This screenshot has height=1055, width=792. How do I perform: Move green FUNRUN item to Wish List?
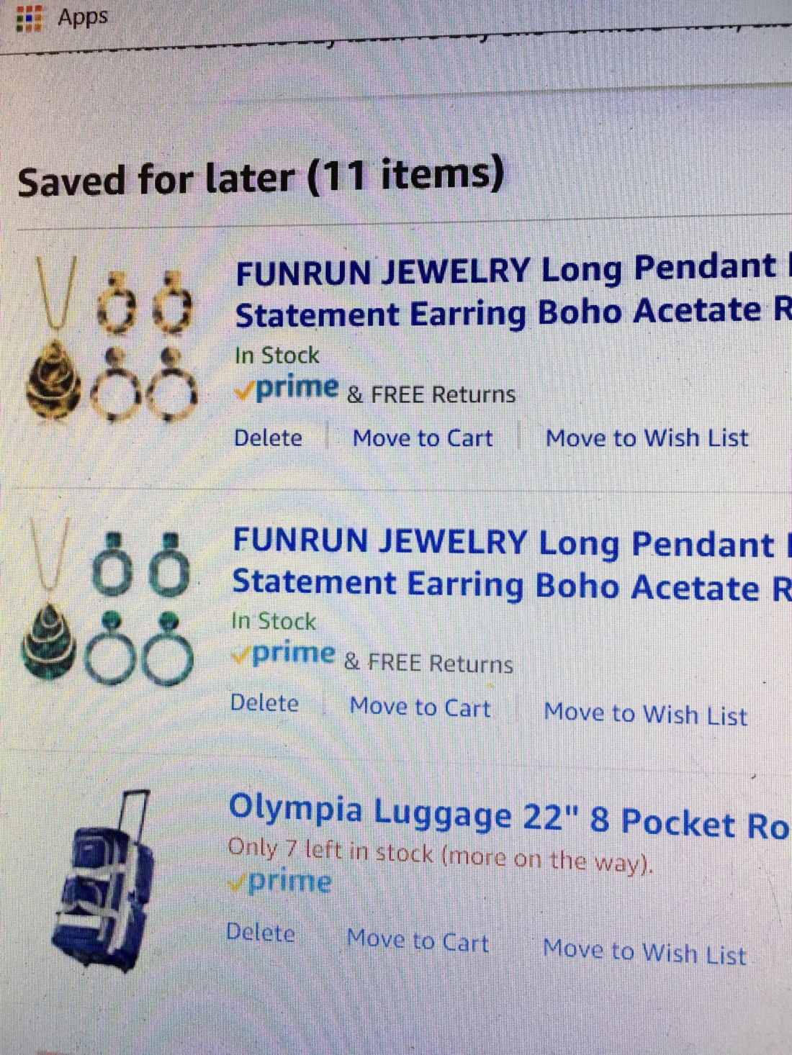pos(645,713)
